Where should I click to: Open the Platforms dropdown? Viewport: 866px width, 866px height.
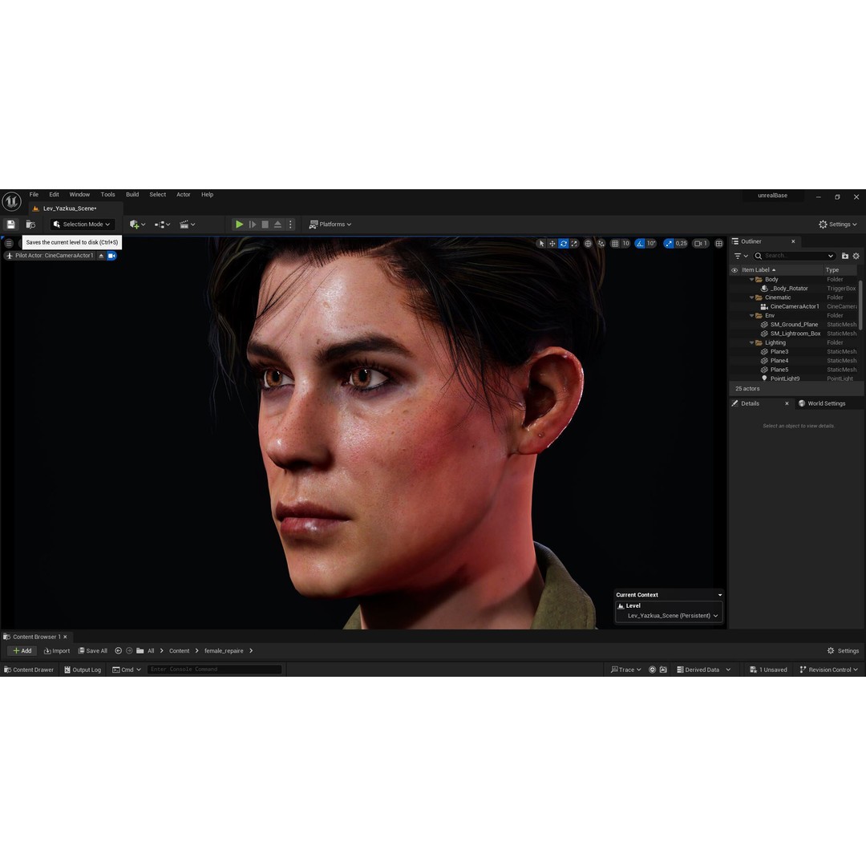(x=330, y=225)
